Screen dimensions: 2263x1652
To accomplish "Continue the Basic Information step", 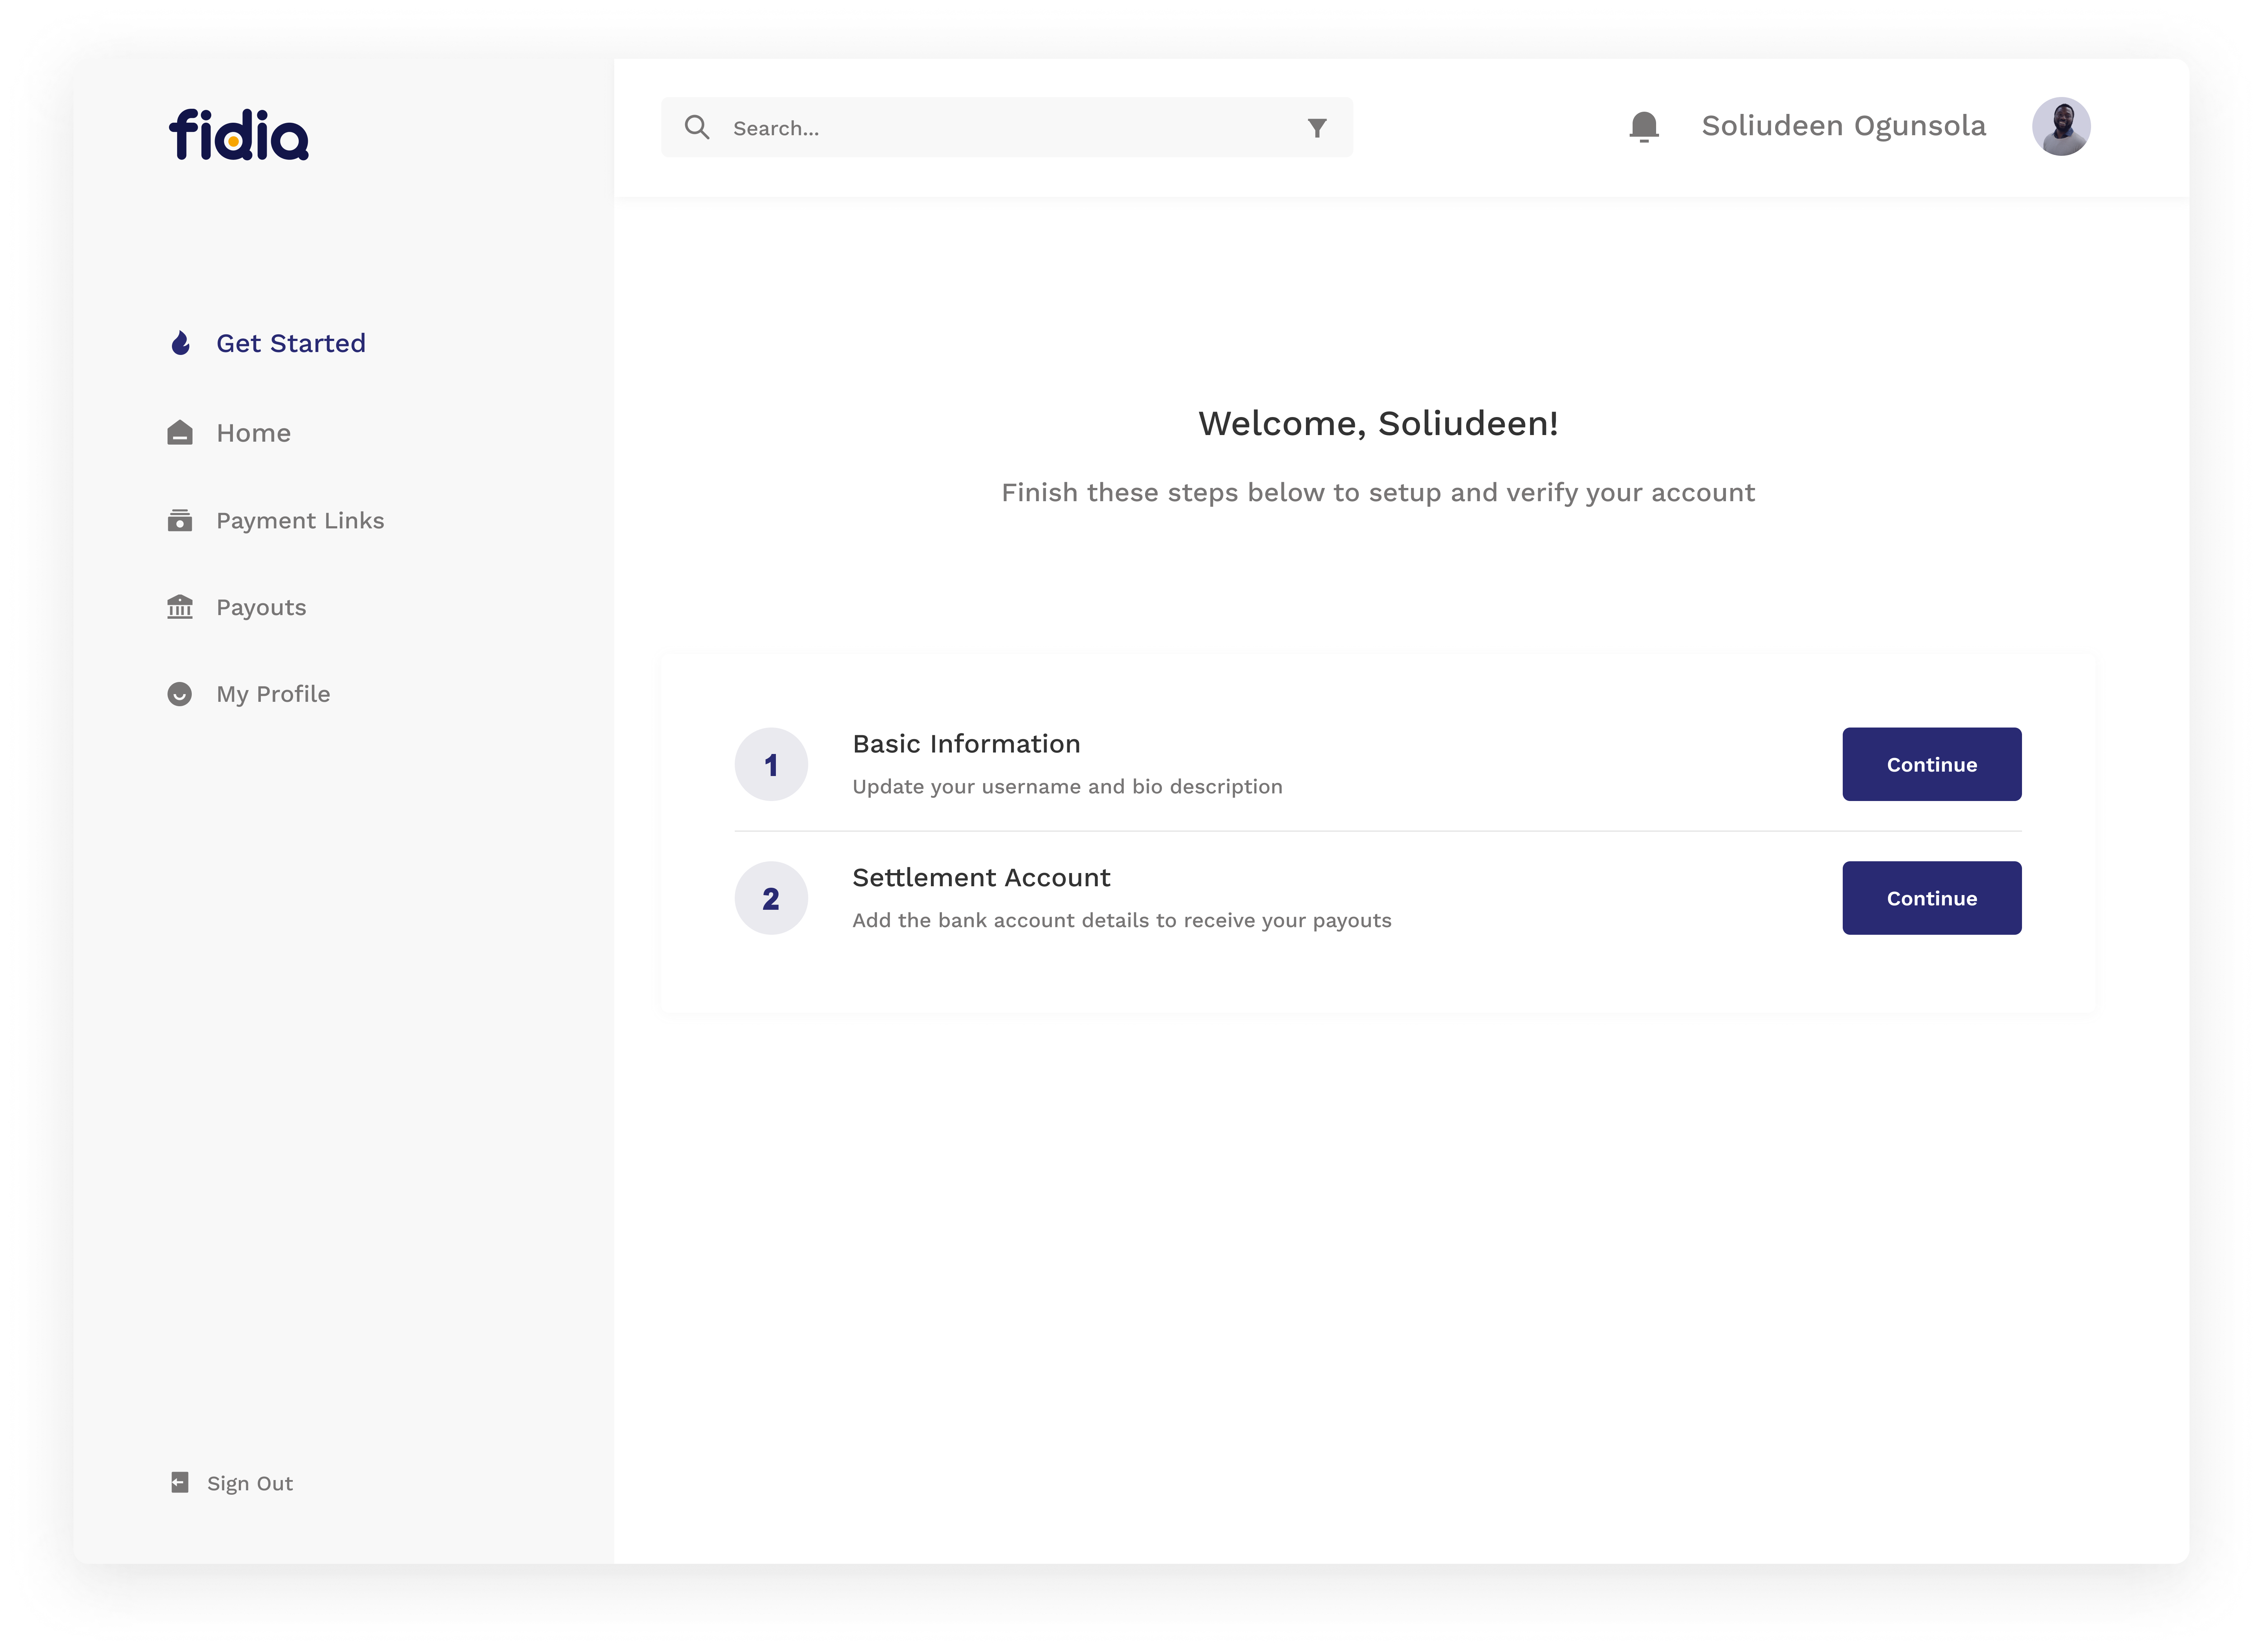I will click(1931, 764).
